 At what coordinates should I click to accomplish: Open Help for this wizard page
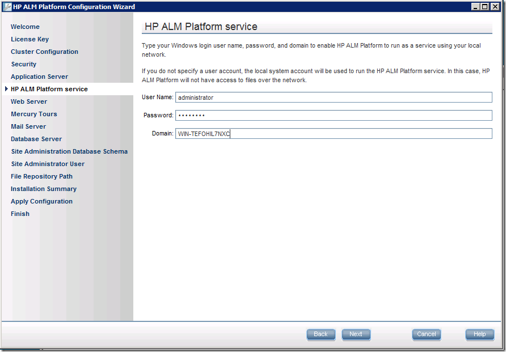tap(479, 334)
